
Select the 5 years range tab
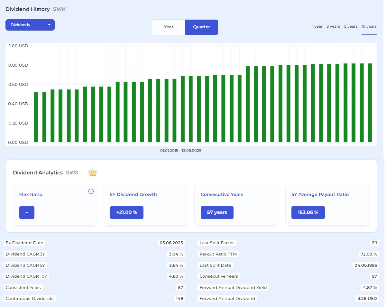point(351,26)
